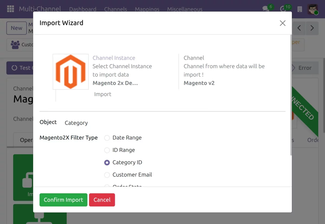The width and height of the screenshot is (325, 224).
Task: Click the Test Connection button
Action: click(20, 68)
